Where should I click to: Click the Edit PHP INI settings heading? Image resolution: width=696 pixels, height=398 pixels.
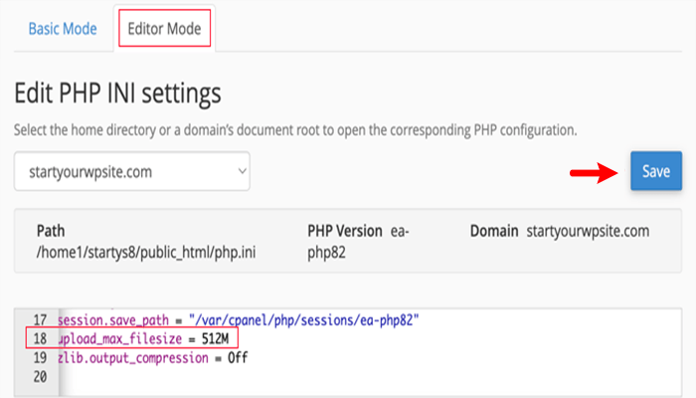tap(117, 94)
